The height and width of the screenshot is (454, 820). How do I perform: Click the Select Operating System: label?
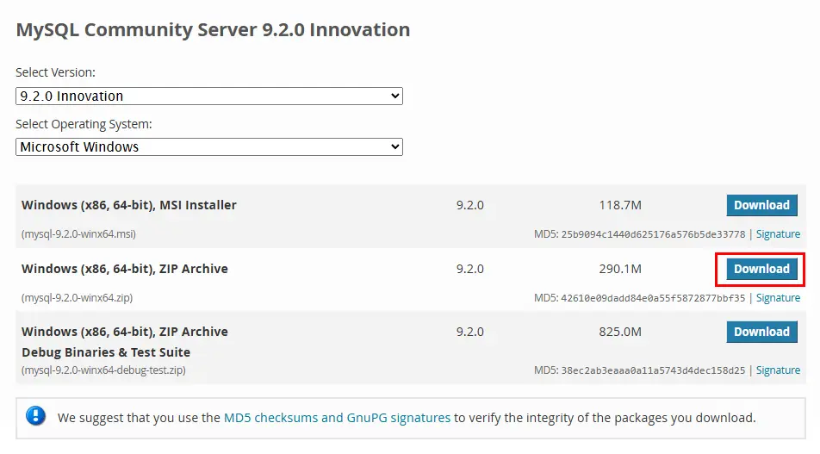click(84, 124)
